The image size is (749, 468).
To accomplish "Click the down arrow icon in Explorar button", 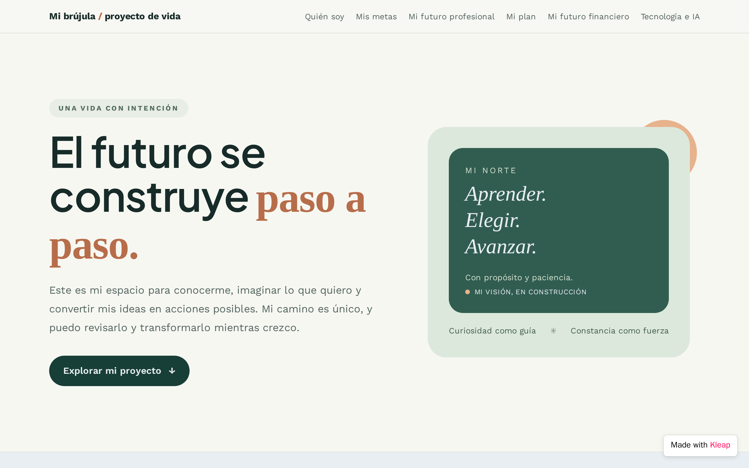I will pyautogui.click(x=172, y=371).
